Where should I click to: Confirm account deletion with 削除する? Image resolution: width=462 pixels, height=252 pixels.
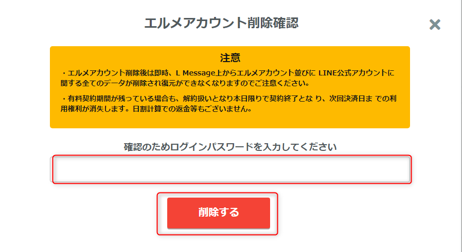pos(219,213)
